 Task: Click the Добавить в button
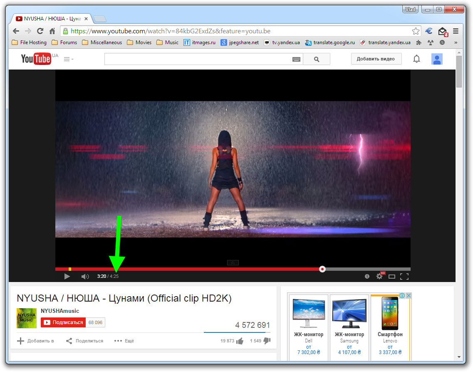pos(36,341)
